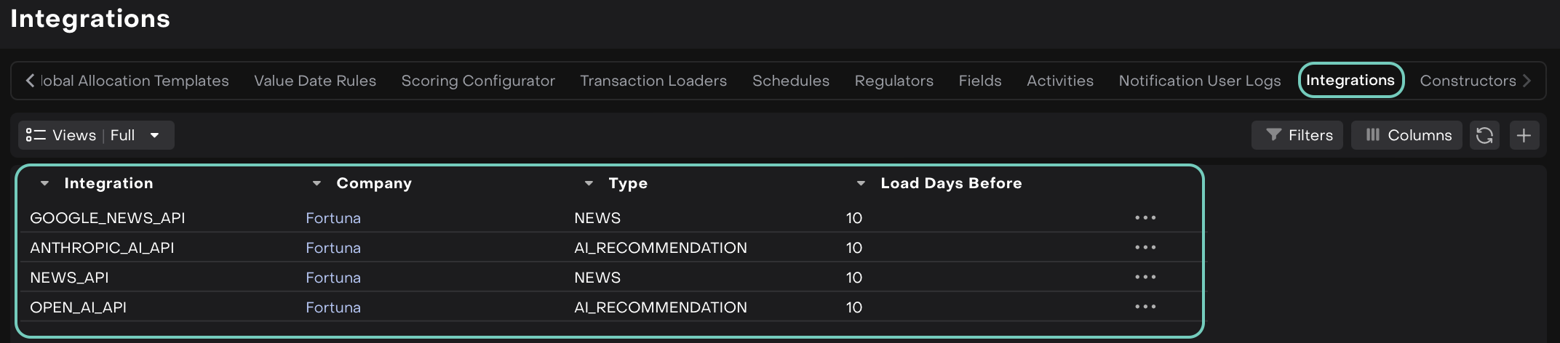This screenshot has height=343, width=1560.
Task: Go to the Transaction Loaders tab
Action: coord(653,81)
